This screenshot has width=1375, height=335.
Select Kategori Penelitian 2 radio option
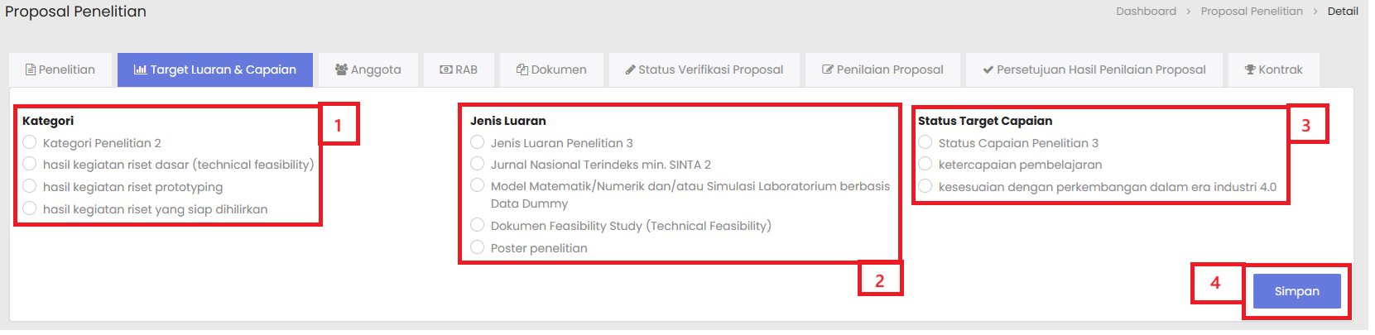click(x=30, y=142)
